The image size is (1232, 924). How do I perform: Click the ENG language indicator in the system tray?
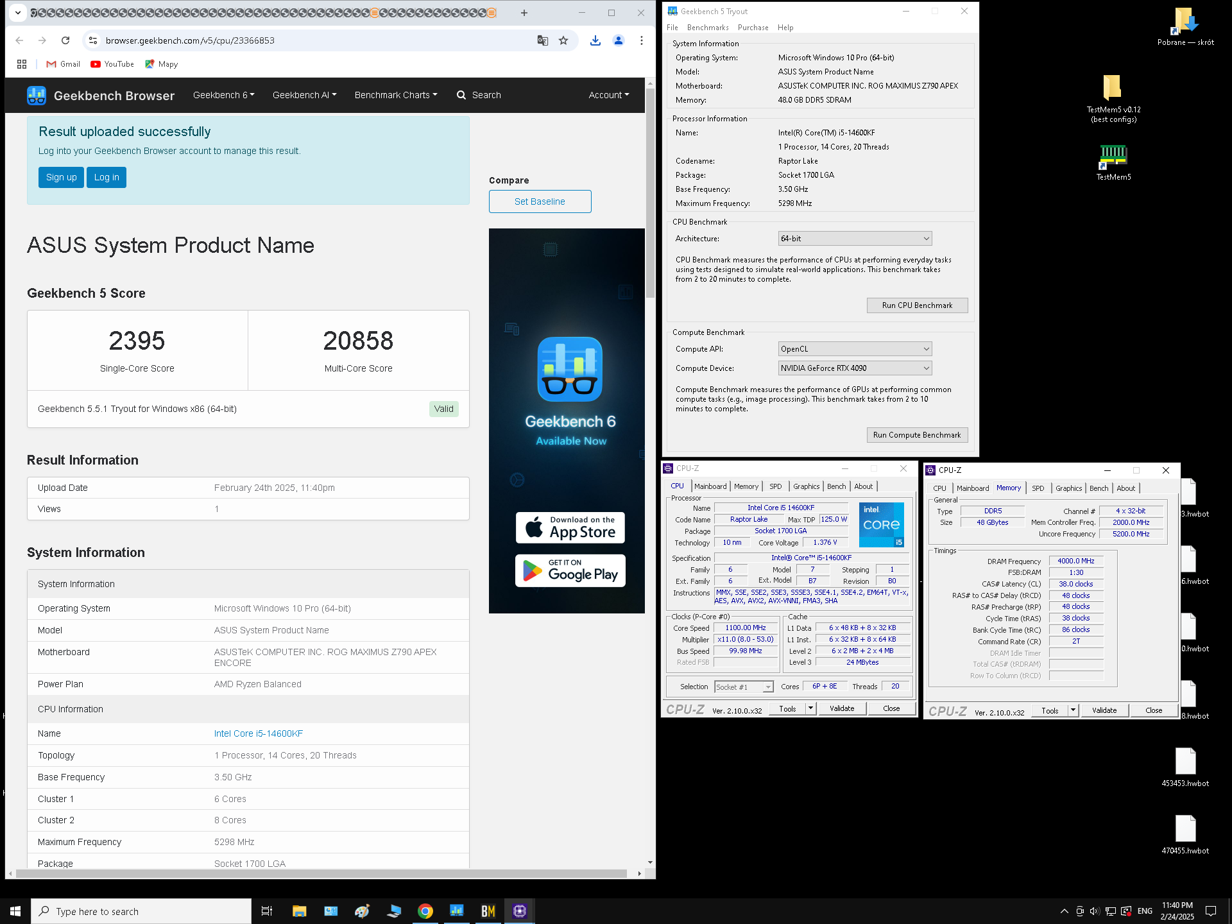coord(1145,911)
